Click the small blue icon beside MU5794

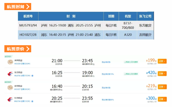32,101
